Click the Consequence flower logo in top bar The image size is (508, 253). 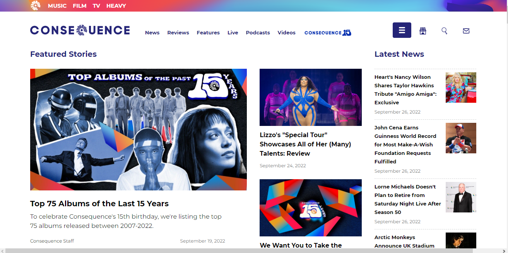(x=35, y=5)
